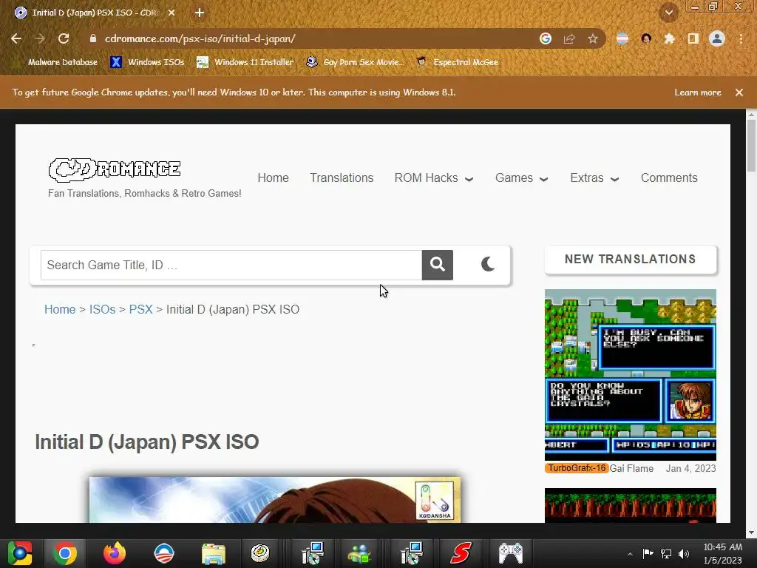Open the Chrome profile avatar

tap(717, 38)
